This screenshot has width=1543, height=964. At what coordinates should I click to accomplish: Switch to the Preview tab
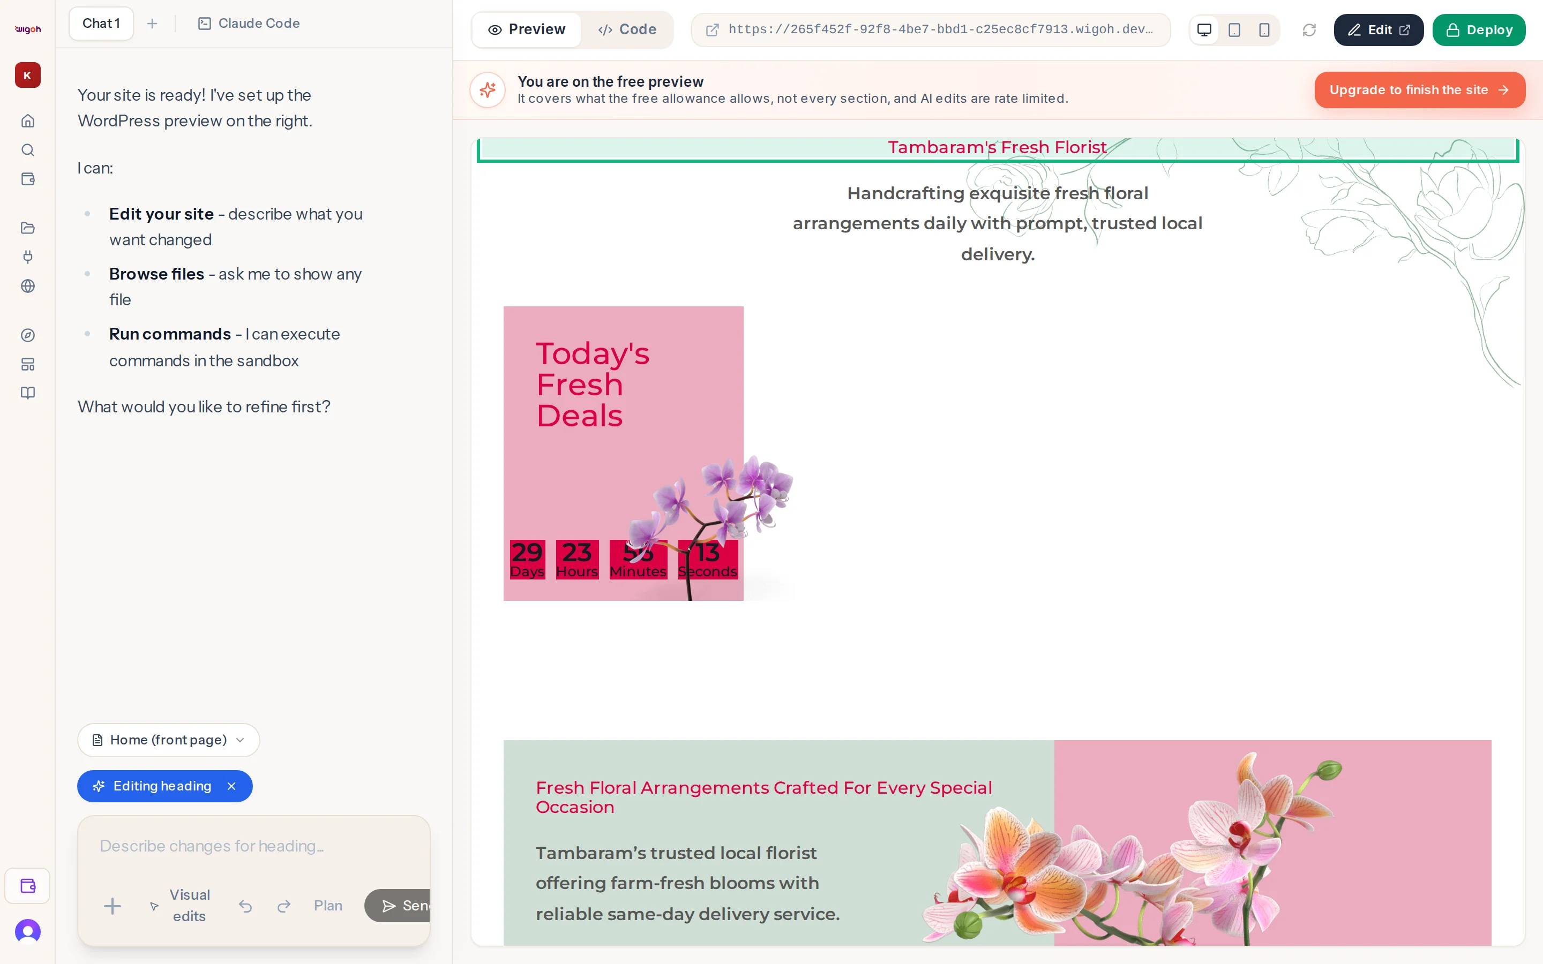tap(527, 29)
